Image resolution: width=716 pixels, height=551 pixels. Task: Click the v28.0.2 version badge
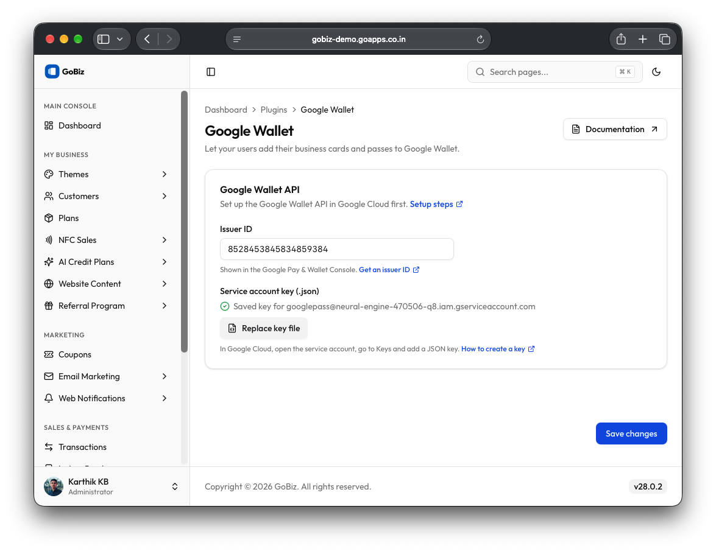point(648,486)
